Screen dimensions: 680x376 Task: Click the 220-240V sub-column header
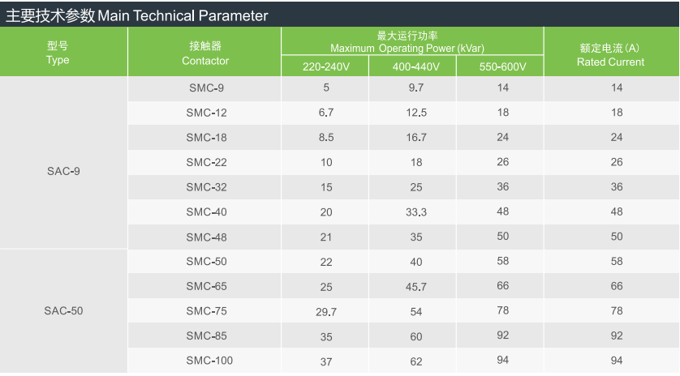(325, 67)
